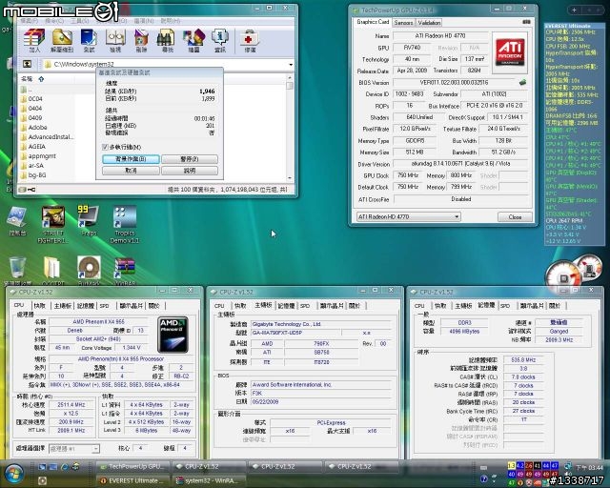Go up one folder level in WinRAR
This screenshot has width=610, height=488.
point(27,64)
